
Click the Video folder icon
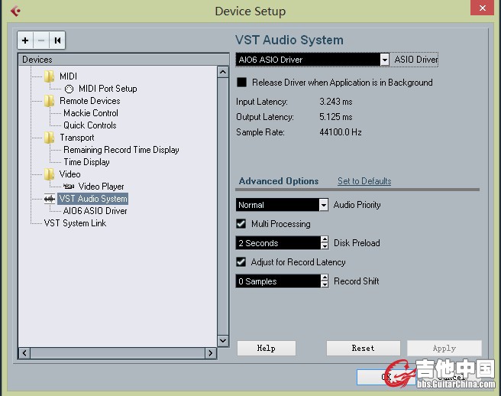(x=49, y=174)
